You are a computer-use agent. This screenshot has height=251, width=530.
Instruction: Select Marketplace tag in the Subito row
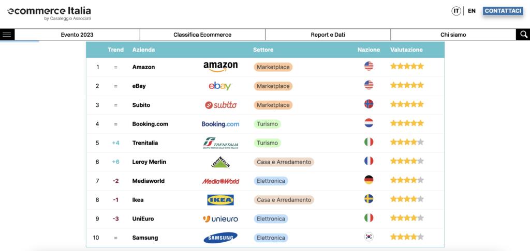click(x=273, y=105)
